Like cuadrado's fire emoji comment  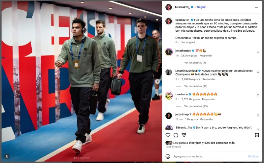coord(258,95)
